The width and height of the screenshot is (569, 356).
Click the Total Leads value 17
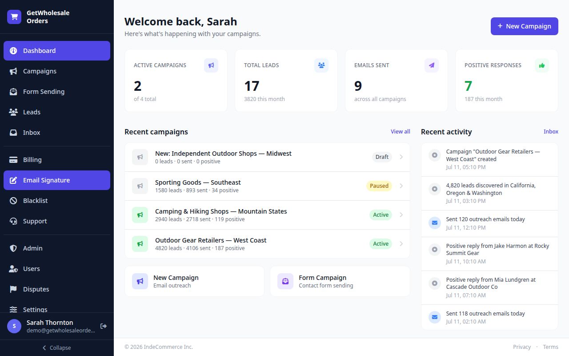click(x=252, y=86)
